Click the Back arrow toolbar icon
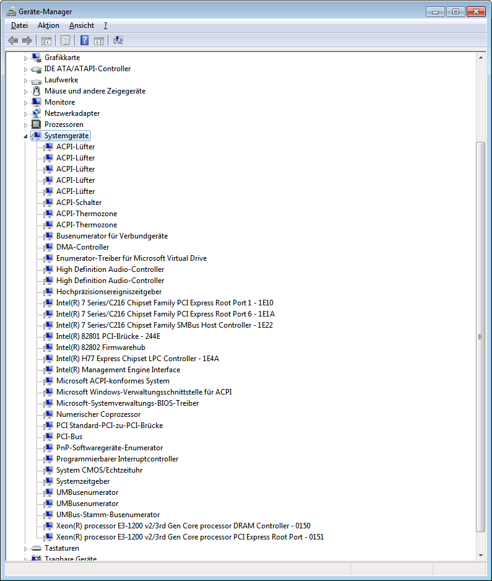The image size is (492, 581). tap(13, 40)
